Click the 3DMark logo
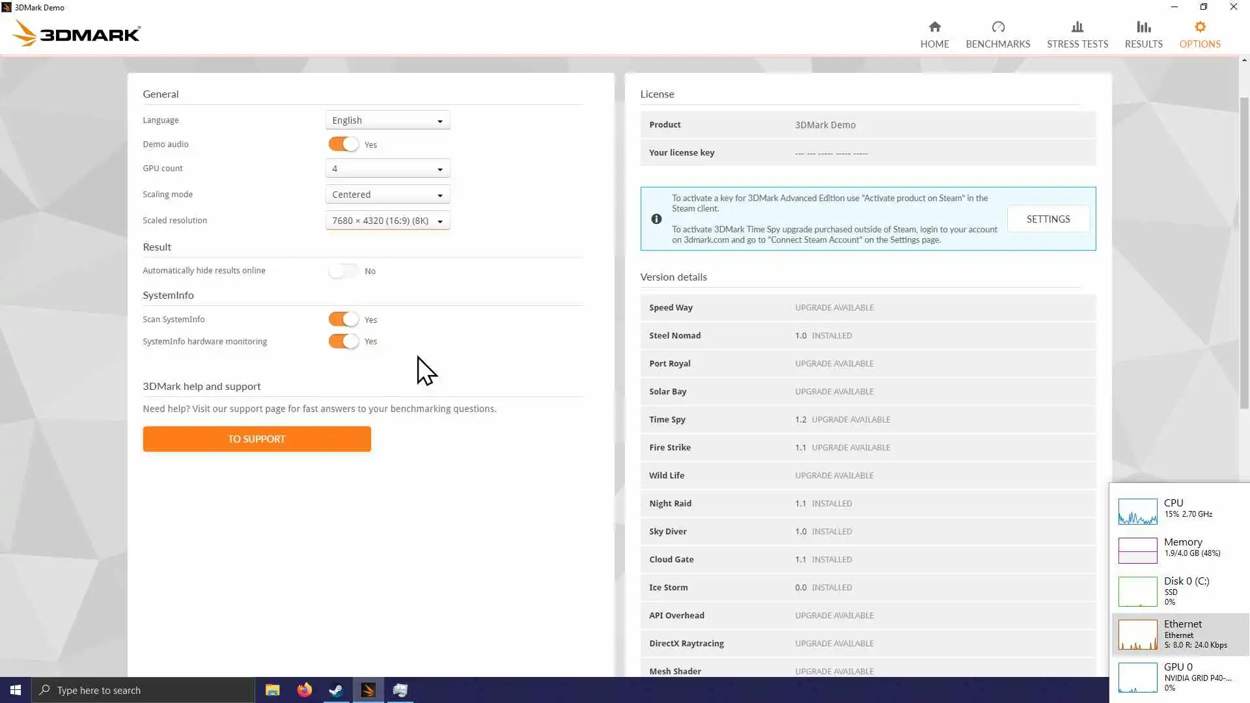 (77, 33)
